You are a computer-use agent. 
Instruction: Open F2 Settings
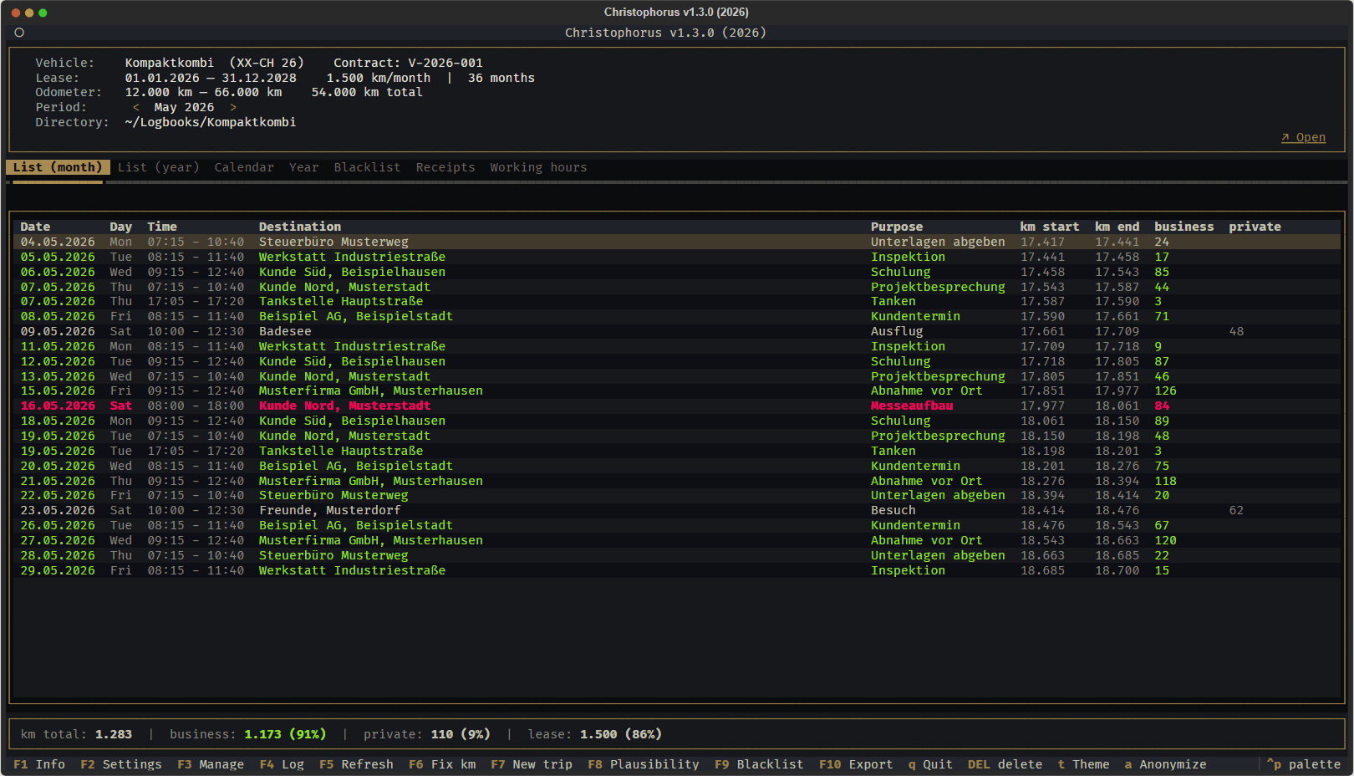coord(121,764)
